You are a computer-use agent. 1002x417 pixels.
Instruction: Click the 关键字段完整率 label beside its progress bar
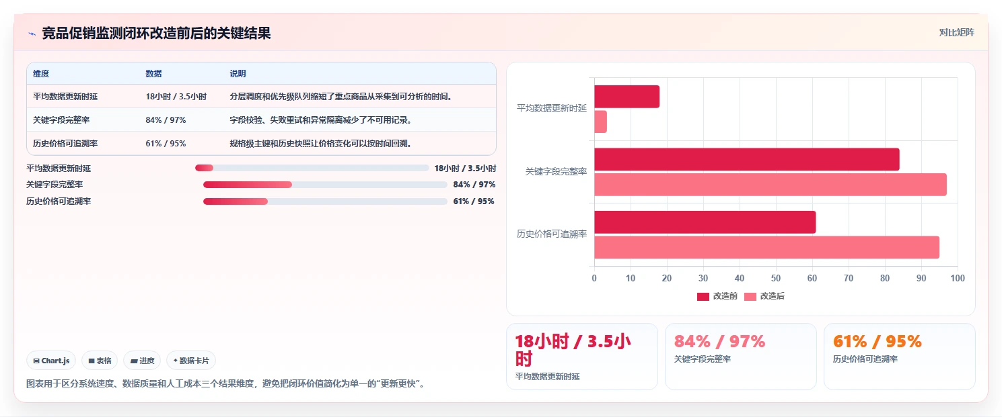point(55,185)
